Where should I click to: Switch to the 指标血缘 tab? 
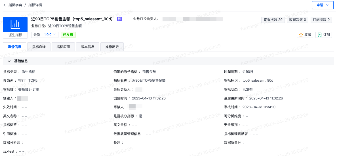pyautogui.click(x=39, y=47)
